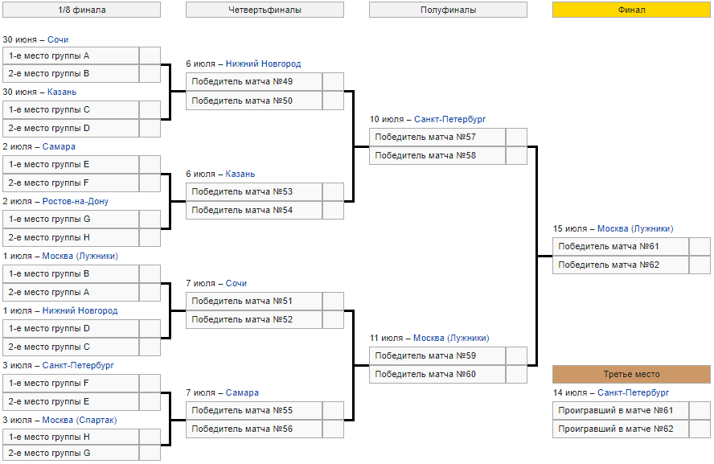Open Нижний Новгород link dated 1 июля
The height and width of the screenshot is (464, 714).
coord(80,310)
